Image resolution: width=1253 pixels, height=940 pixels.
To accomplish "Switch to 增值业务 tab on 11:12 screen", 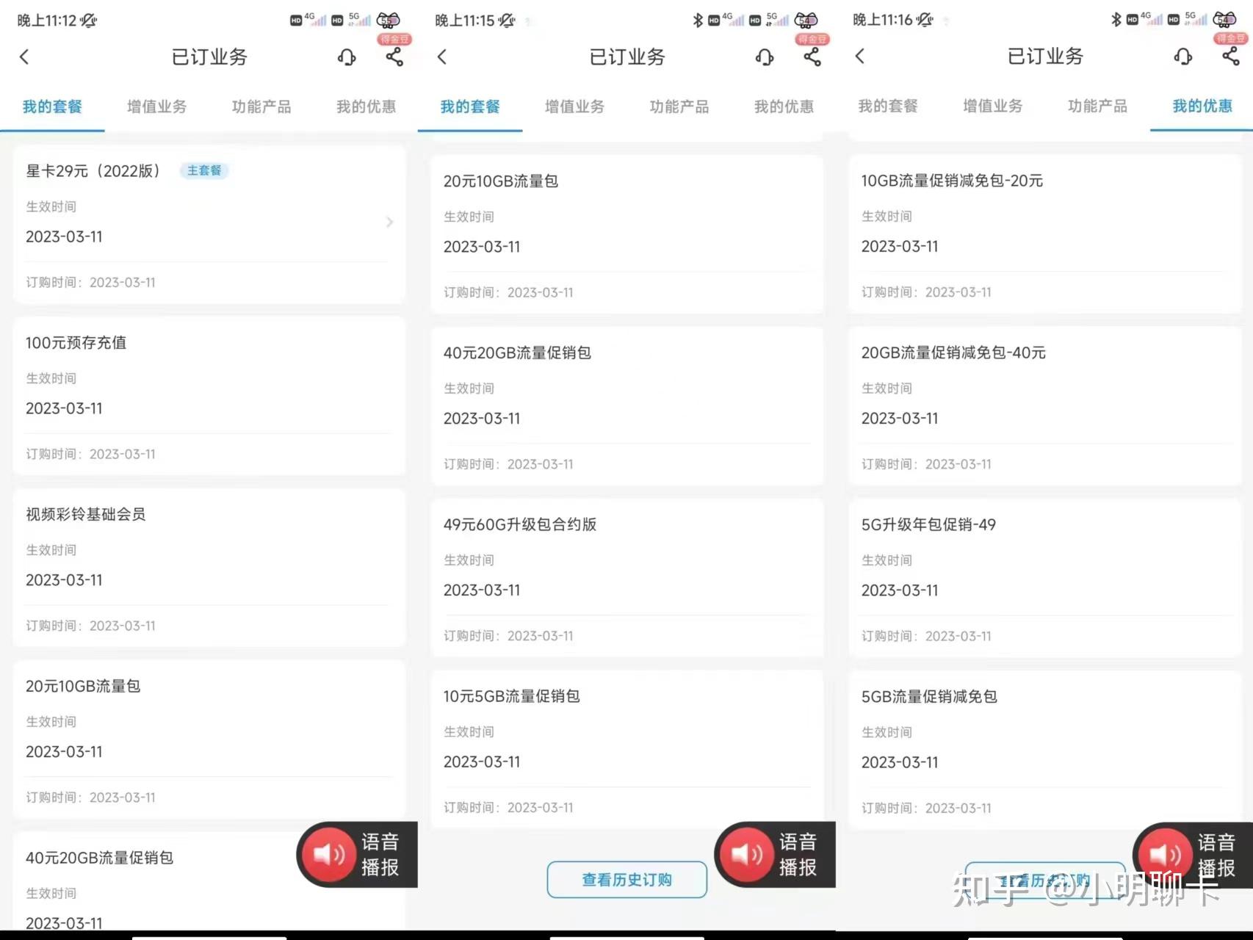I will click(156, 106).
